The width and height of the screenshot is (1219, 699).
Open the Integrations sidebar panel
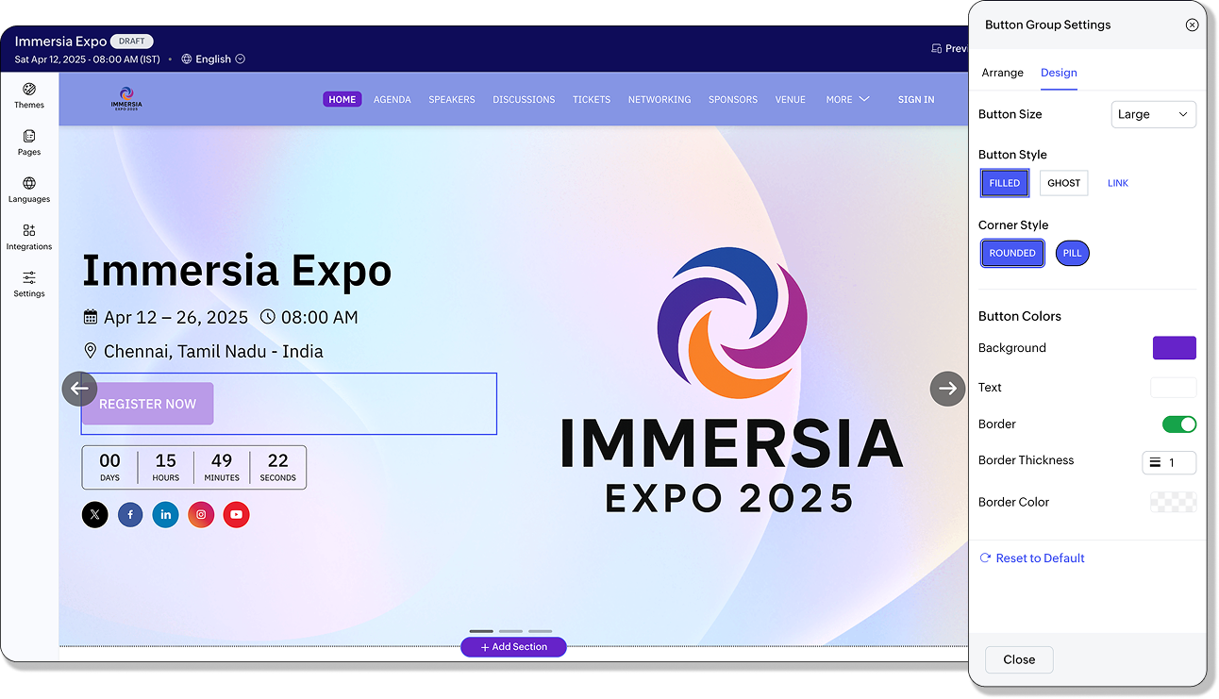pos(29,237)
